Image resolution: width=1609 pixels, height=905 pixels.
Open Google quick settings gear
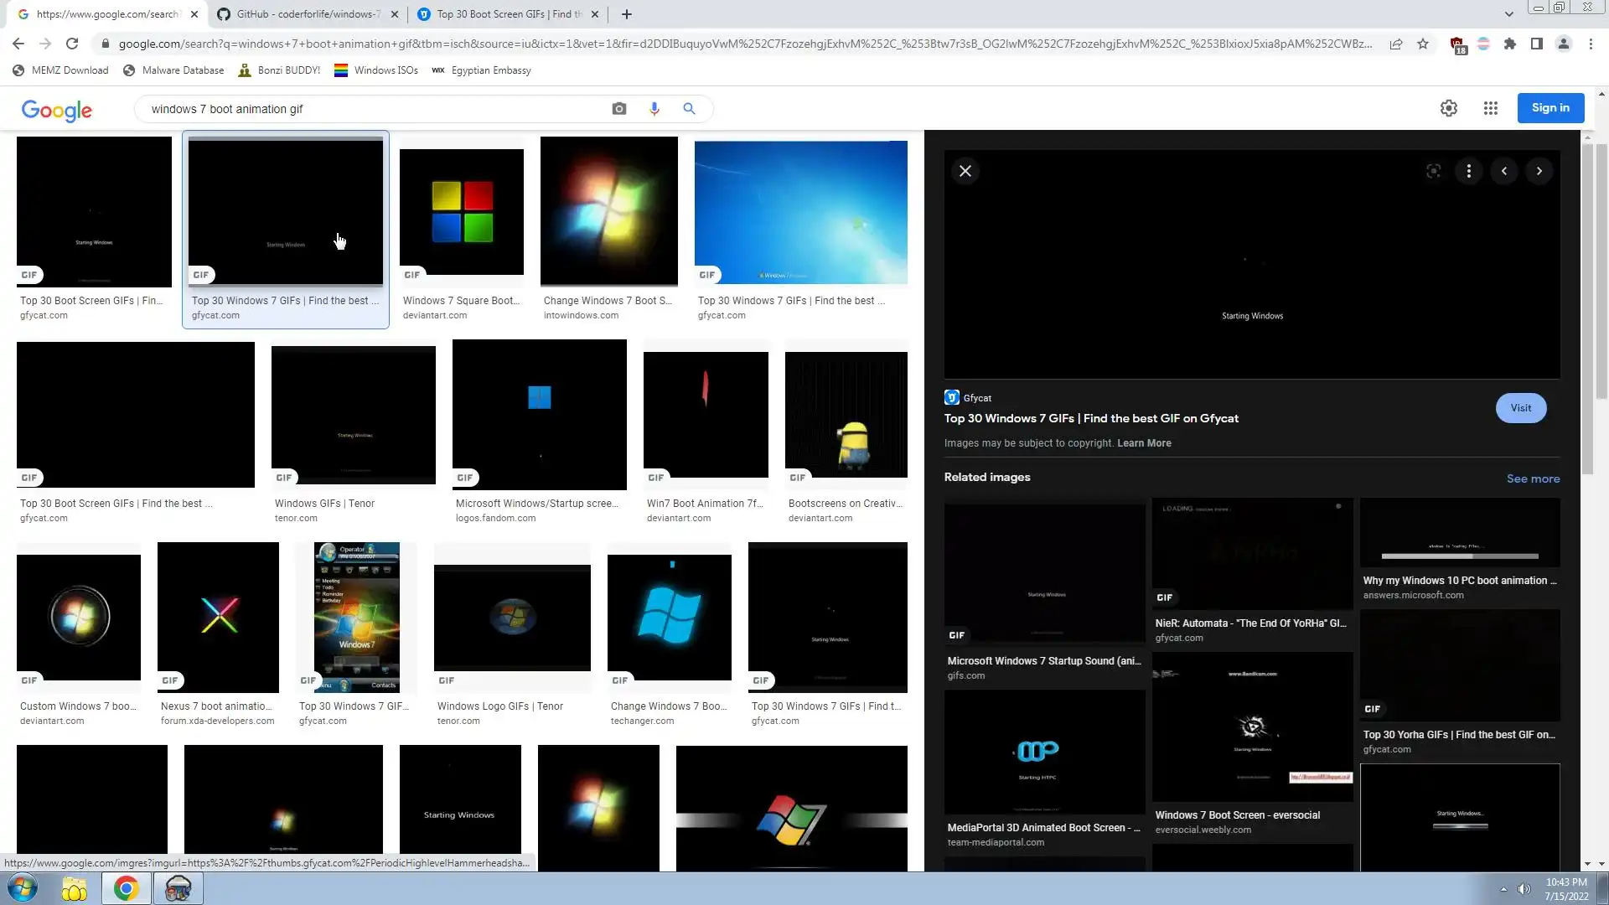coord(1448,108)
